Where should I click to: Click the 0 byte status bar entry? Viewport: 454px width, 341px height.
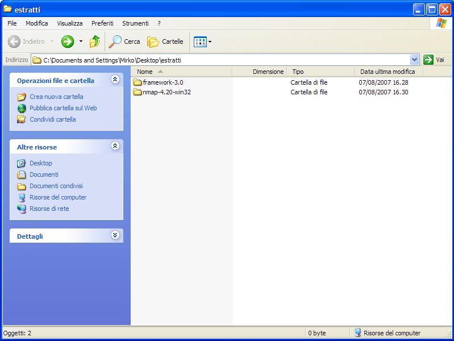pyautogui.click(x=316, y=333)
